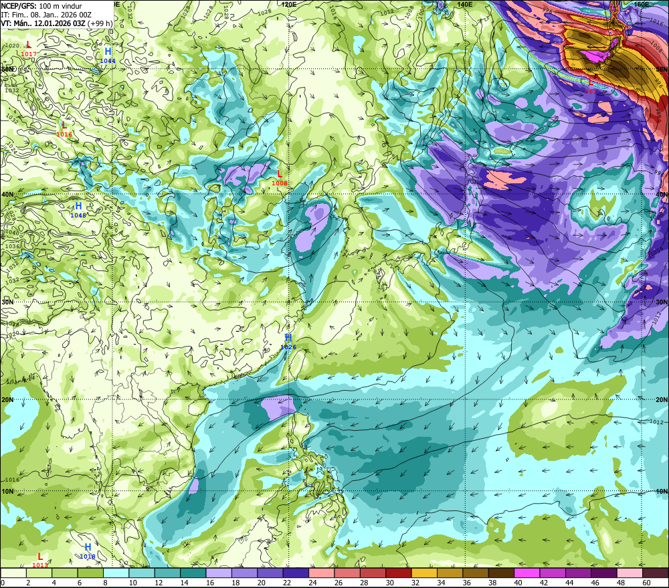This screenshot has width=669, height=588.
Task: Click the dark maroon swatch after 60
Action: 656,573
